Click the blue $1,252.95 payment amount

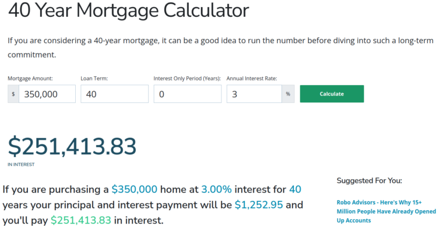(259, 205)
